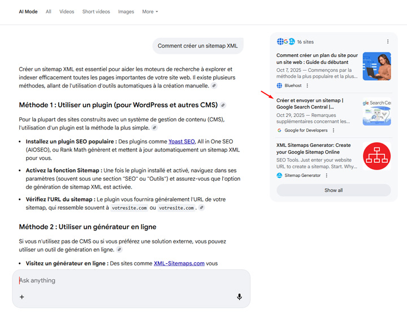
Task: Open the Bluehost article thumbnail image
Action: [376, 66]
